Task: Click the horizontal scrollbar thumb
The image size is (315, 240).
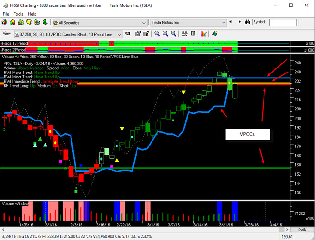Action: (x=281, y=230)
